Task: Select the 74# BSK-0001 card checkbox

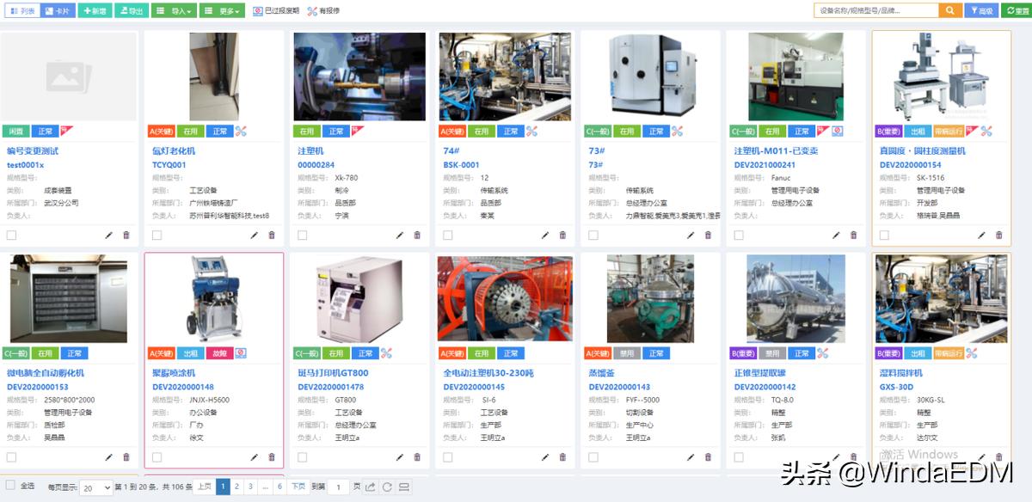Action: click(x=447, y=235)
